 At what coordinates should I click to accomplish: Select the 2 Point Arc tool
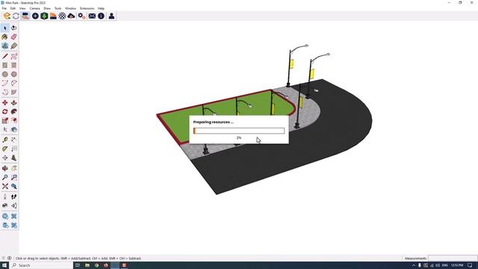point(13,83)
